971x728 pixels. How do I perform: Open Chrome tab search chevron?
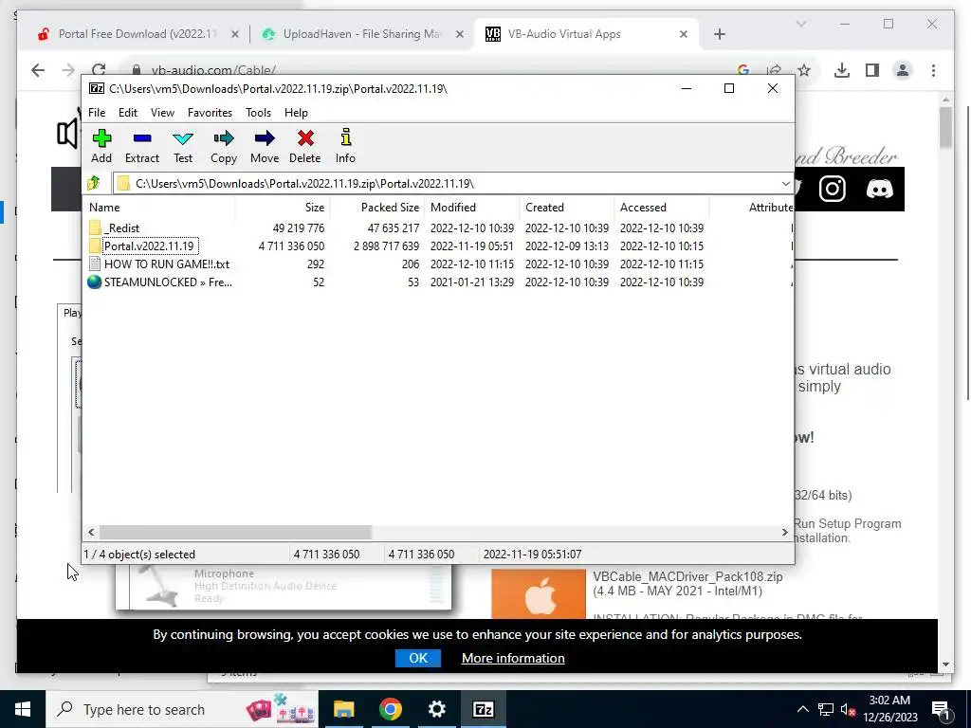[800, 24]
